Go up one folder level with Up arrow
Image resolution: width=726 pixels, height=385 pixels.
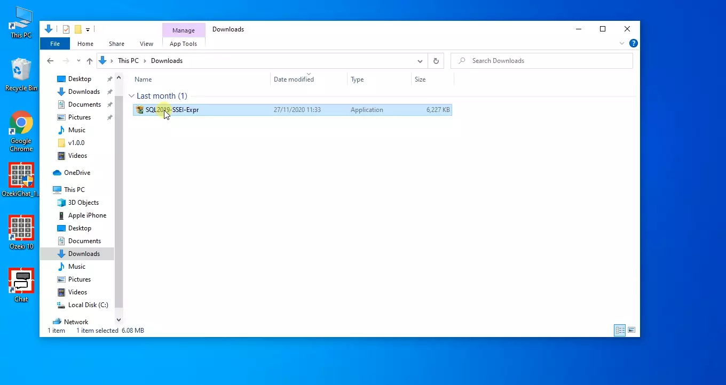tap(90, 61)
